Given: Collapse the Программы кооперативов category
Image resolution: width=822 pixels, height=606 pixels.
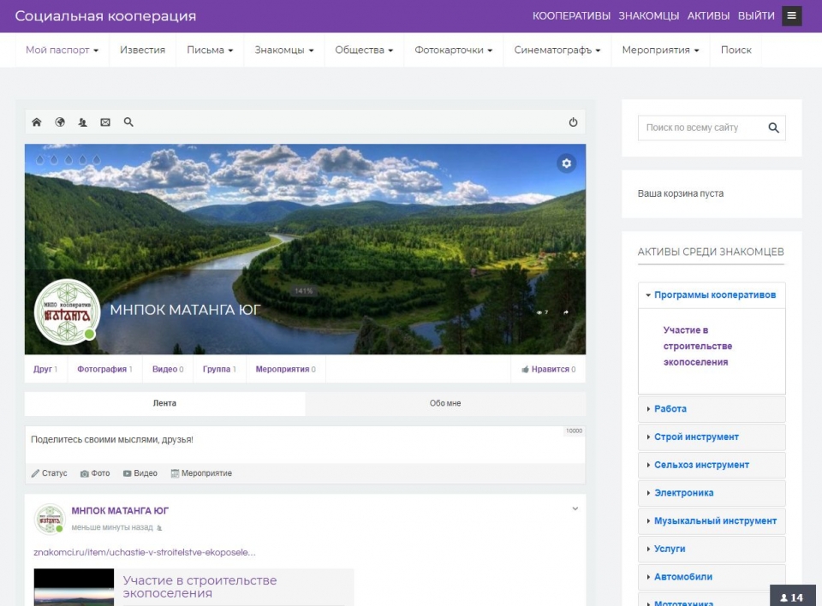Looking at the screenshot, I should (x=712, y=295).
